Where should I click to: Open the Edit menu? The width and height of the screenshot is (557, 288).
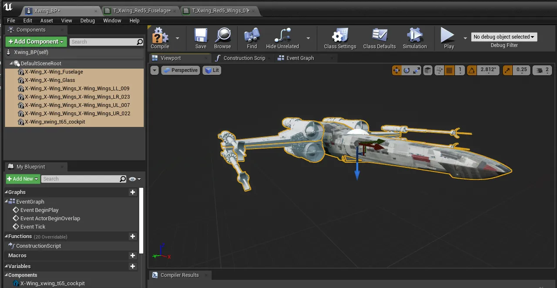click(x=28, y=20)
